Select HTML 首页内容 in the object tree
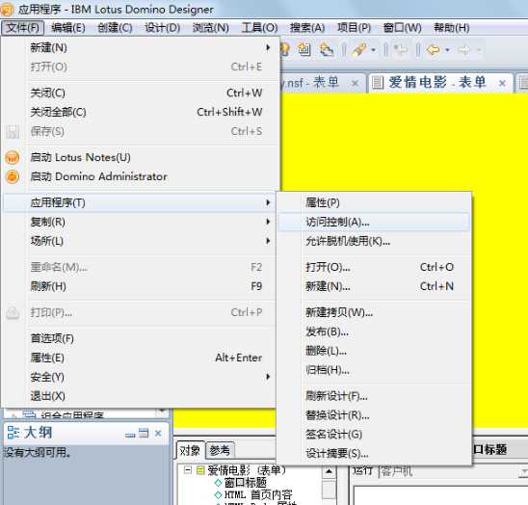 click(258, 494)
